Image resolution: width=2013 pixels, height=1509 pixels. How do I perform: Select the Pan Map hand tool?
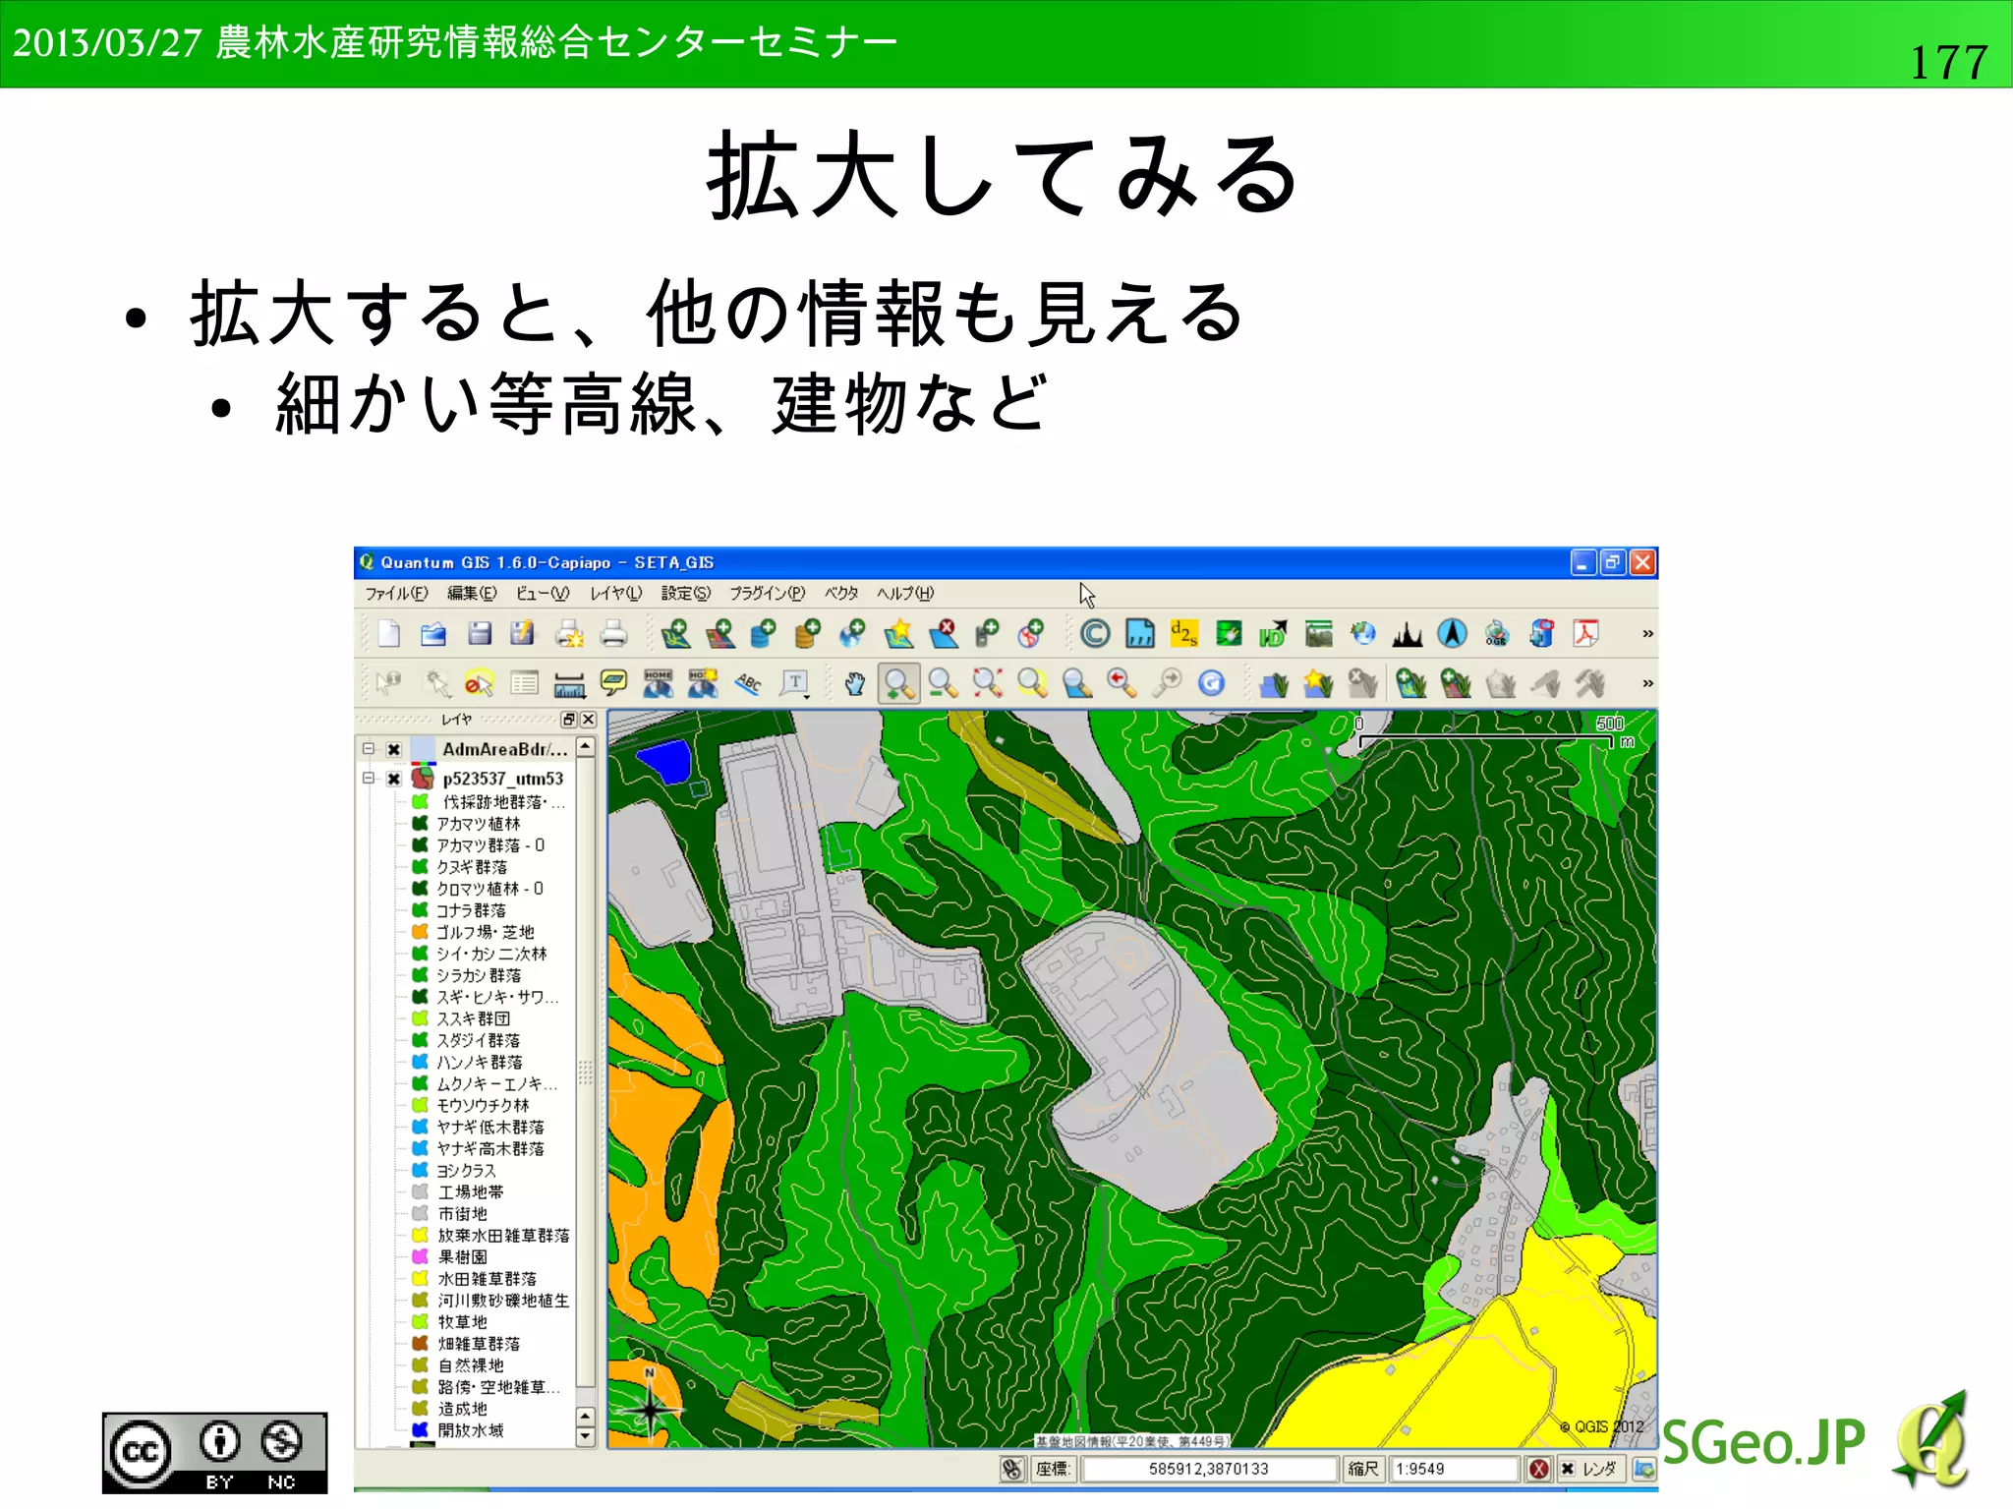(x=854, y=683)
